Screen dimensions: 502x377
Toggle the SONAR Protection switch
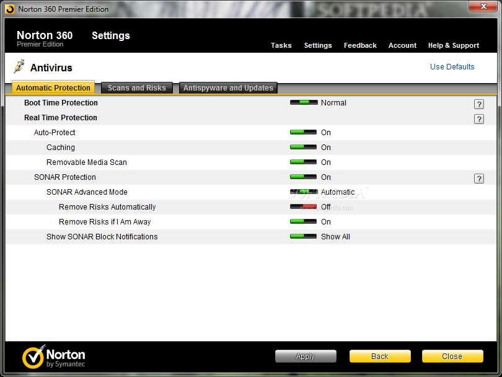(x=303, y=177)
